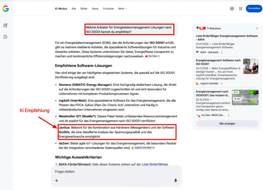The width and height of the screenshot is (263, 190).
Task: Start a new chat with the edit icon
Action: click(5, 25)
